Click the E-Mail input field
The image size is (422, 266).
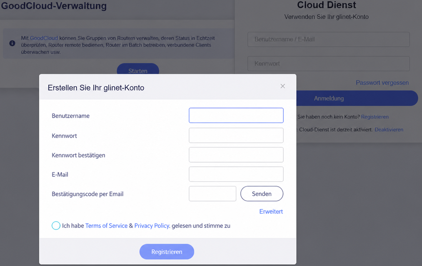click(x=236, y=174)
